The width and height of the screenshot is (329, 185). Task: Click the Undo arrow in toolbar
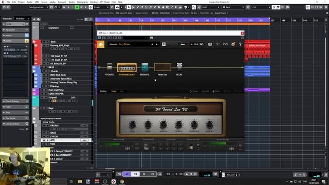[4, 7]
